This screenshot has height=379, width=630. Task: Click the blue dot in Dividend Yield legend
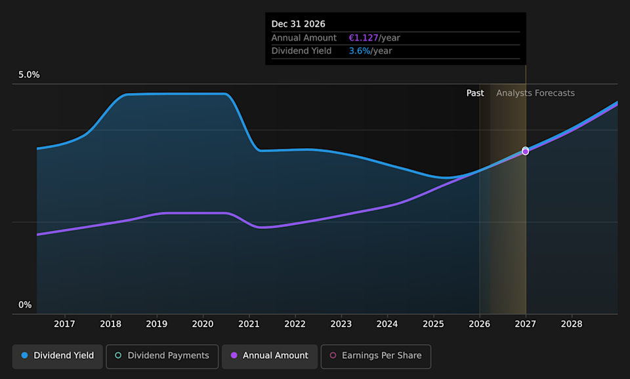coord(24,355)
